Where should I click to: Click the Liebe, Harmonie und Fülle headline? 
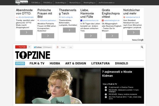tap(87, 14)
